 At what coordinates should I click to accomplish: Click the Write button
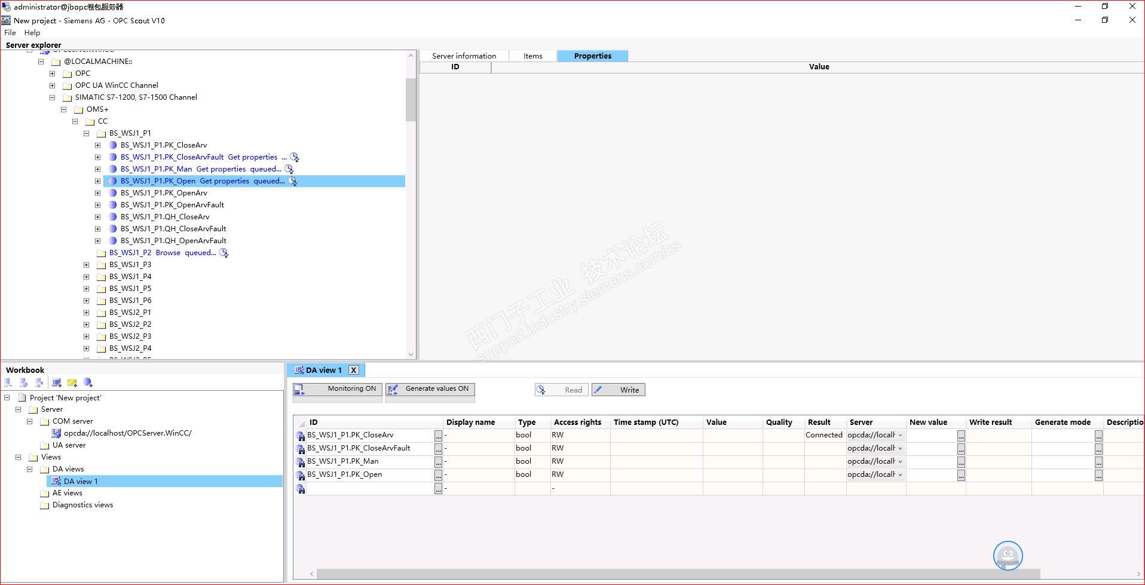pos(619,390)
